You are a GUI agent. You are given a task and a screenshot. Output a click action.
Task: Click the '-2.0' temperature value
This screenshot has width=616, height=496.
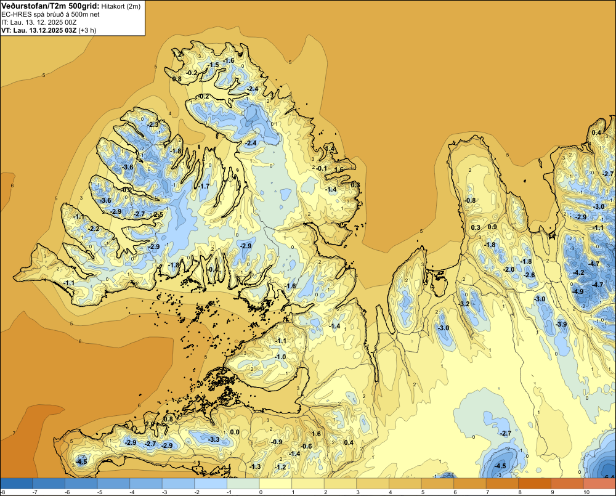click(x=509, y=270)
